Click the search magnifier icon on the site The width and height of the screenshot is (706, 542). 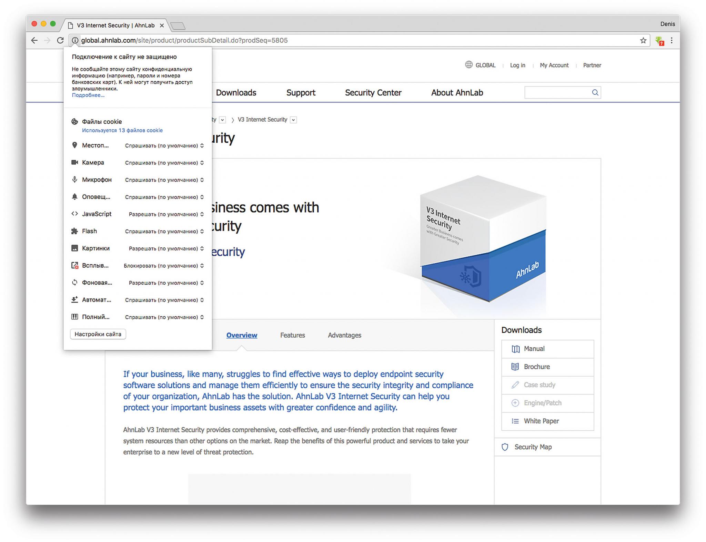595,92
